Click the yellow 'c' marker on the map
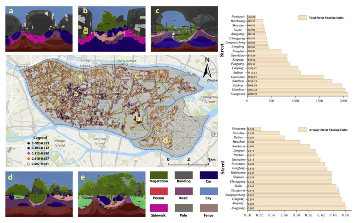This screenshot has height=223, width=362. tap(136, 76)
